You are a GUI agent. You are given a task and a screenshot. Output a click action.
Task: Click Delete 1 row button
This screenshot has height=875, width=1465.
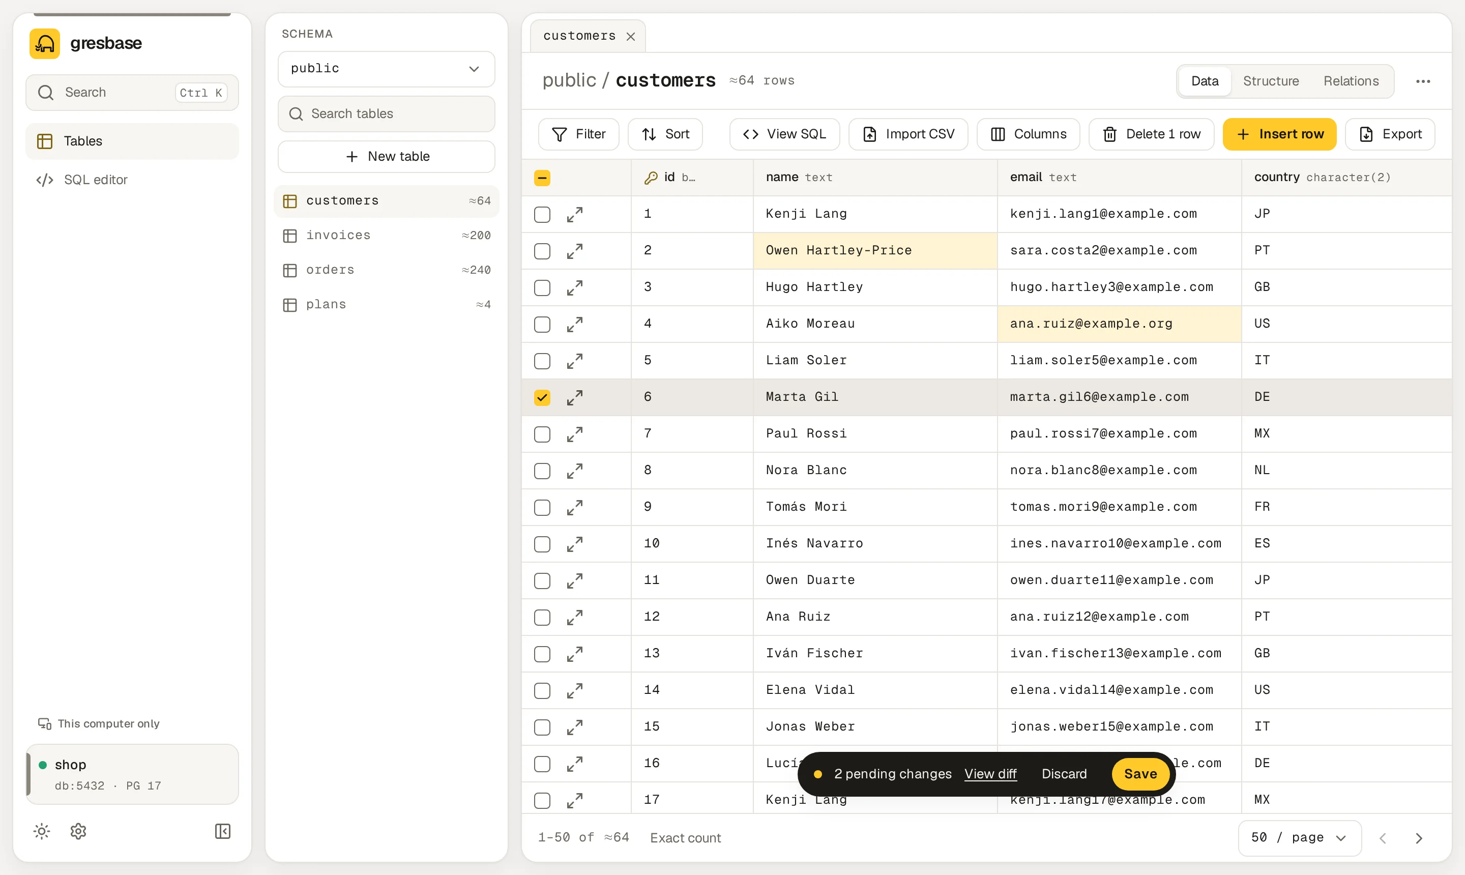point(1151,134)
